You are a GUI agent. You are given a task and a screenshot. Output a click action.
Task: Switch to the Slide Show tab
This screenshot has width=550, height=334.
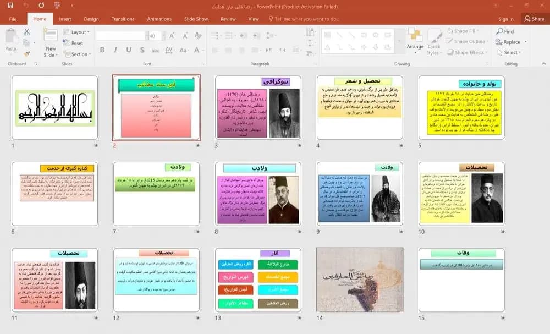[196, 19]
